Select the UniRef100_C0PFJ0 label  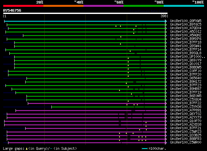click(186, 71)
